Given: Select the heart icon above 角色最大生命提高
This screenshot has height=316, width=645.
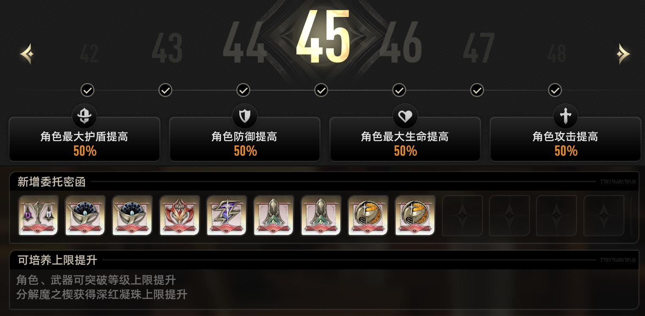Looking at the screenshot, I should [405, 116].
